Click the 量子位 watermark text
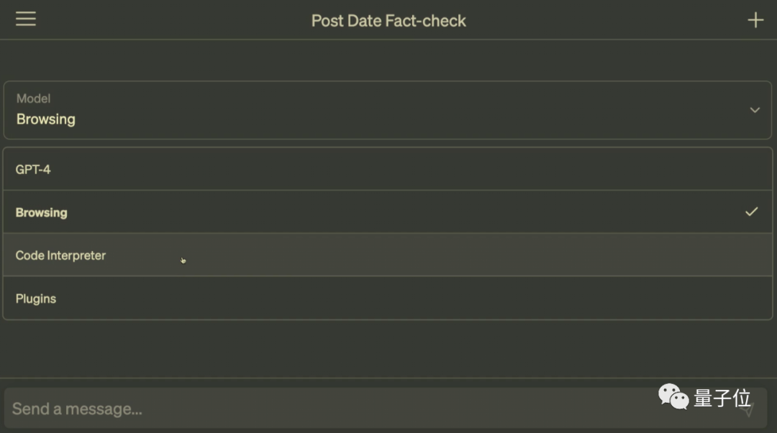This screenshot has width=777, height=433. [722, 398]
